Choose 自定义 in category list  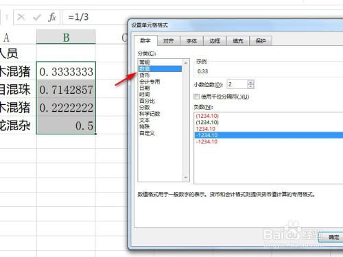[160, 133]
